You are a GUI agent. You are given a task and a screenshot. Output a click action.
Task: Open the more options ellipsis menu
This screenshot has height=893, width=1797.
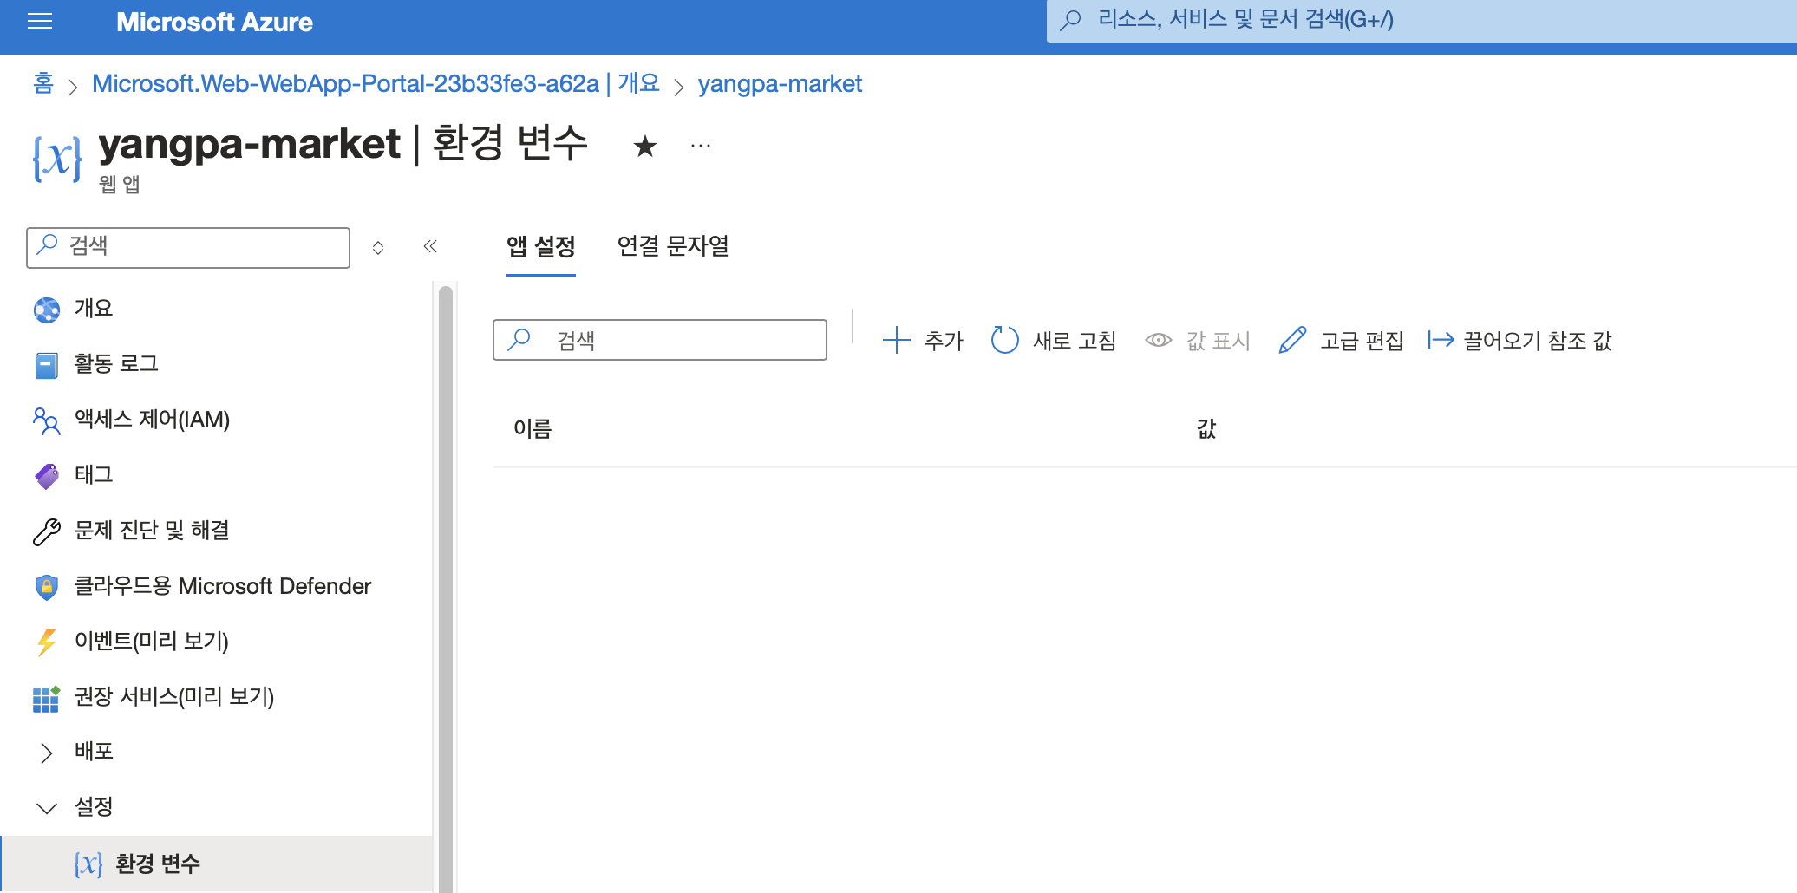click(x=701, y=146)
